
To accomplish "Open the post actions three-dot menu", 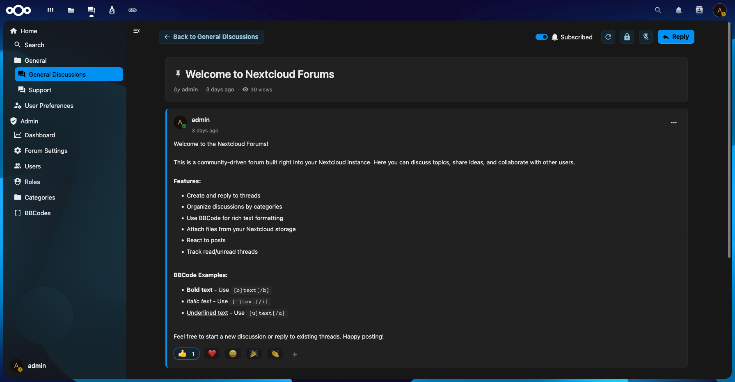I will pos(674,123).
